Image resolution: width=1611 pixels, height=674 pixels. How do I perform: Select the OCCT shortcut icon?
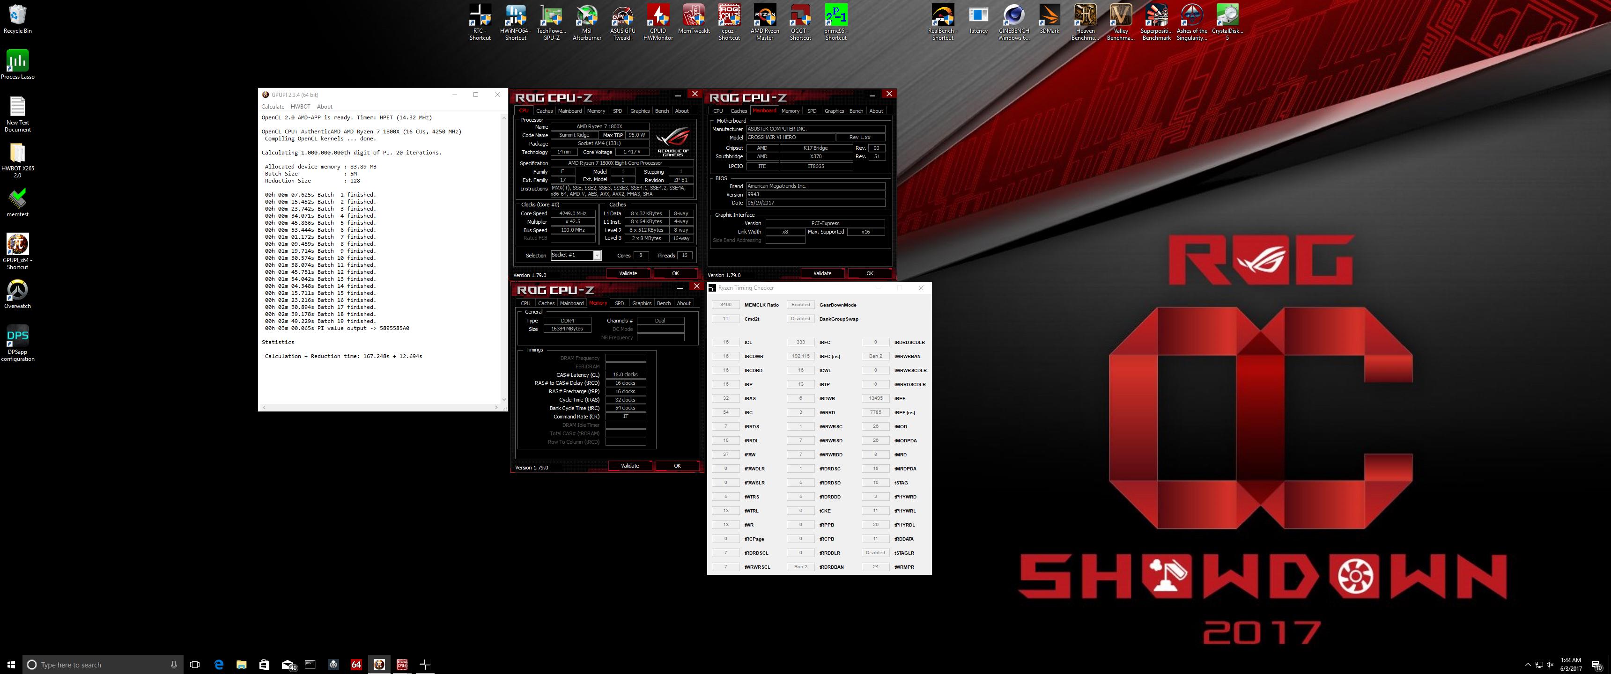[800, 22]
